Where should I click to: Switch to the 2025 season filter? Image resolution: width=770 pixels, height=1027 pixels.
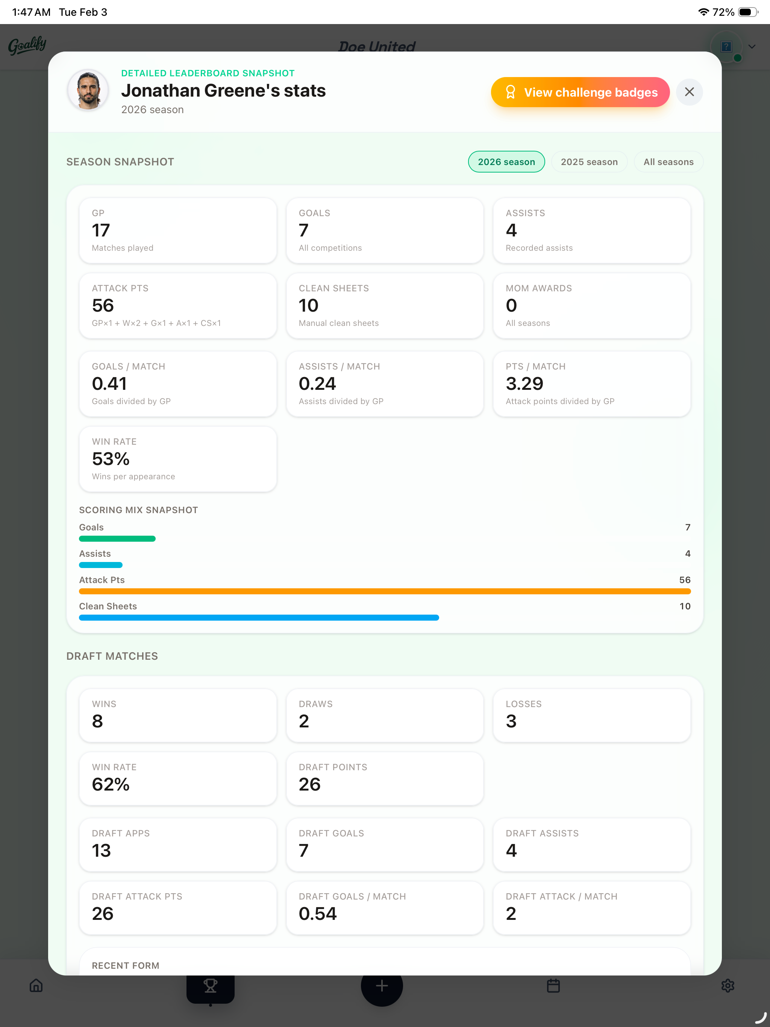589,162
